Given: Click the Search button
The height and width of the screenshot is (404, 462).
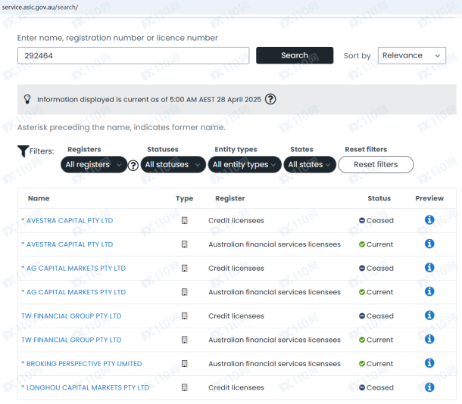Looking at the screenshot, I should pyautogui.click(x=295, y=55).
